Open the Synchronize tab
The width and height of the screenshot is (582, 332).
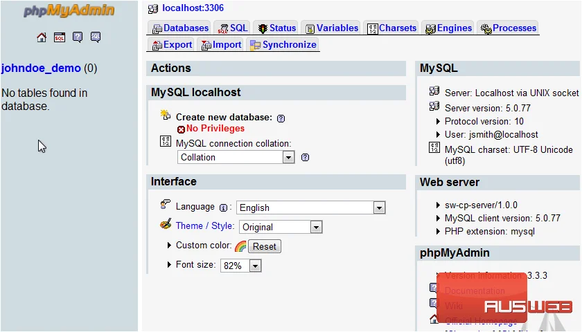283,45
